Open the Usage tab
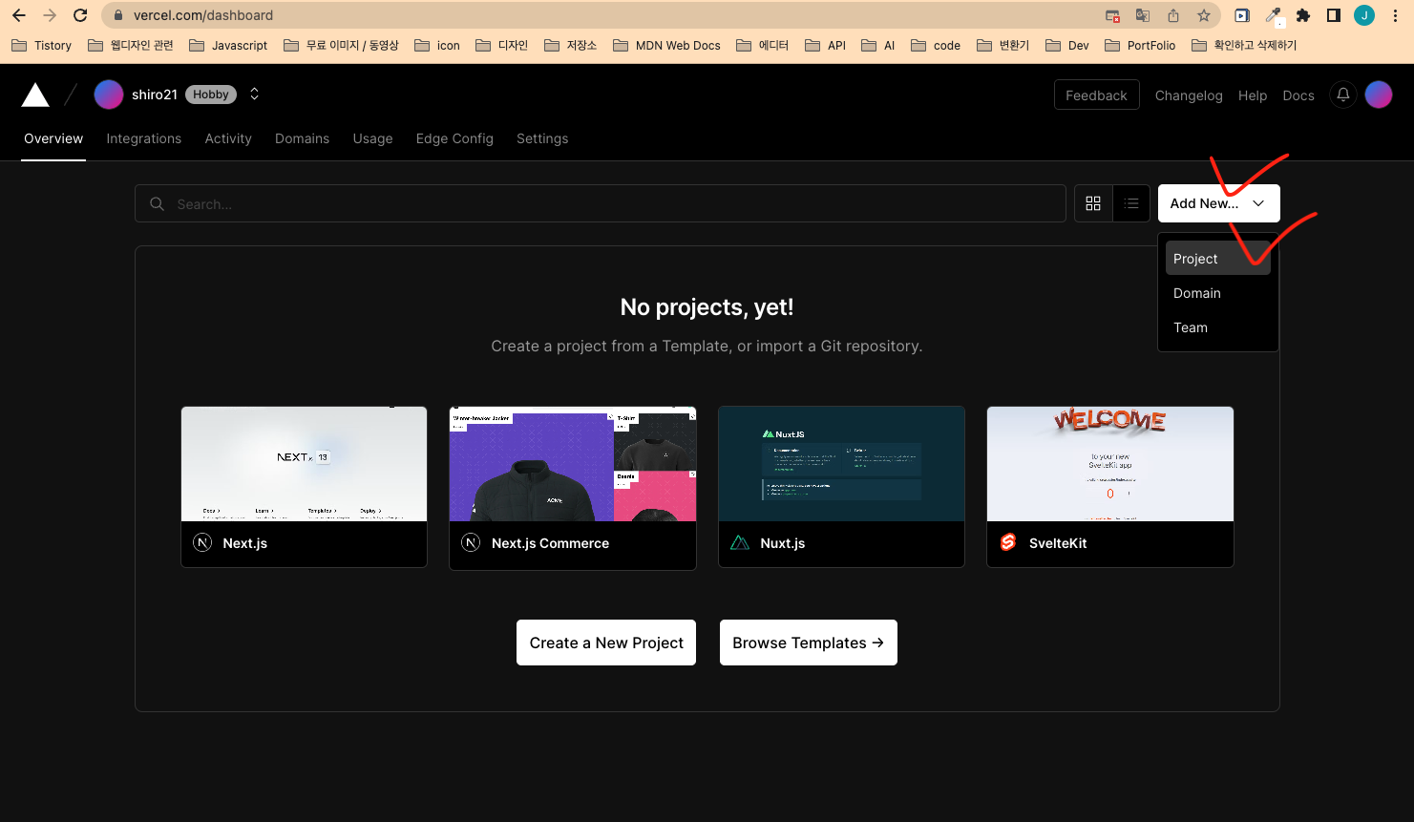 coord(372,138)
